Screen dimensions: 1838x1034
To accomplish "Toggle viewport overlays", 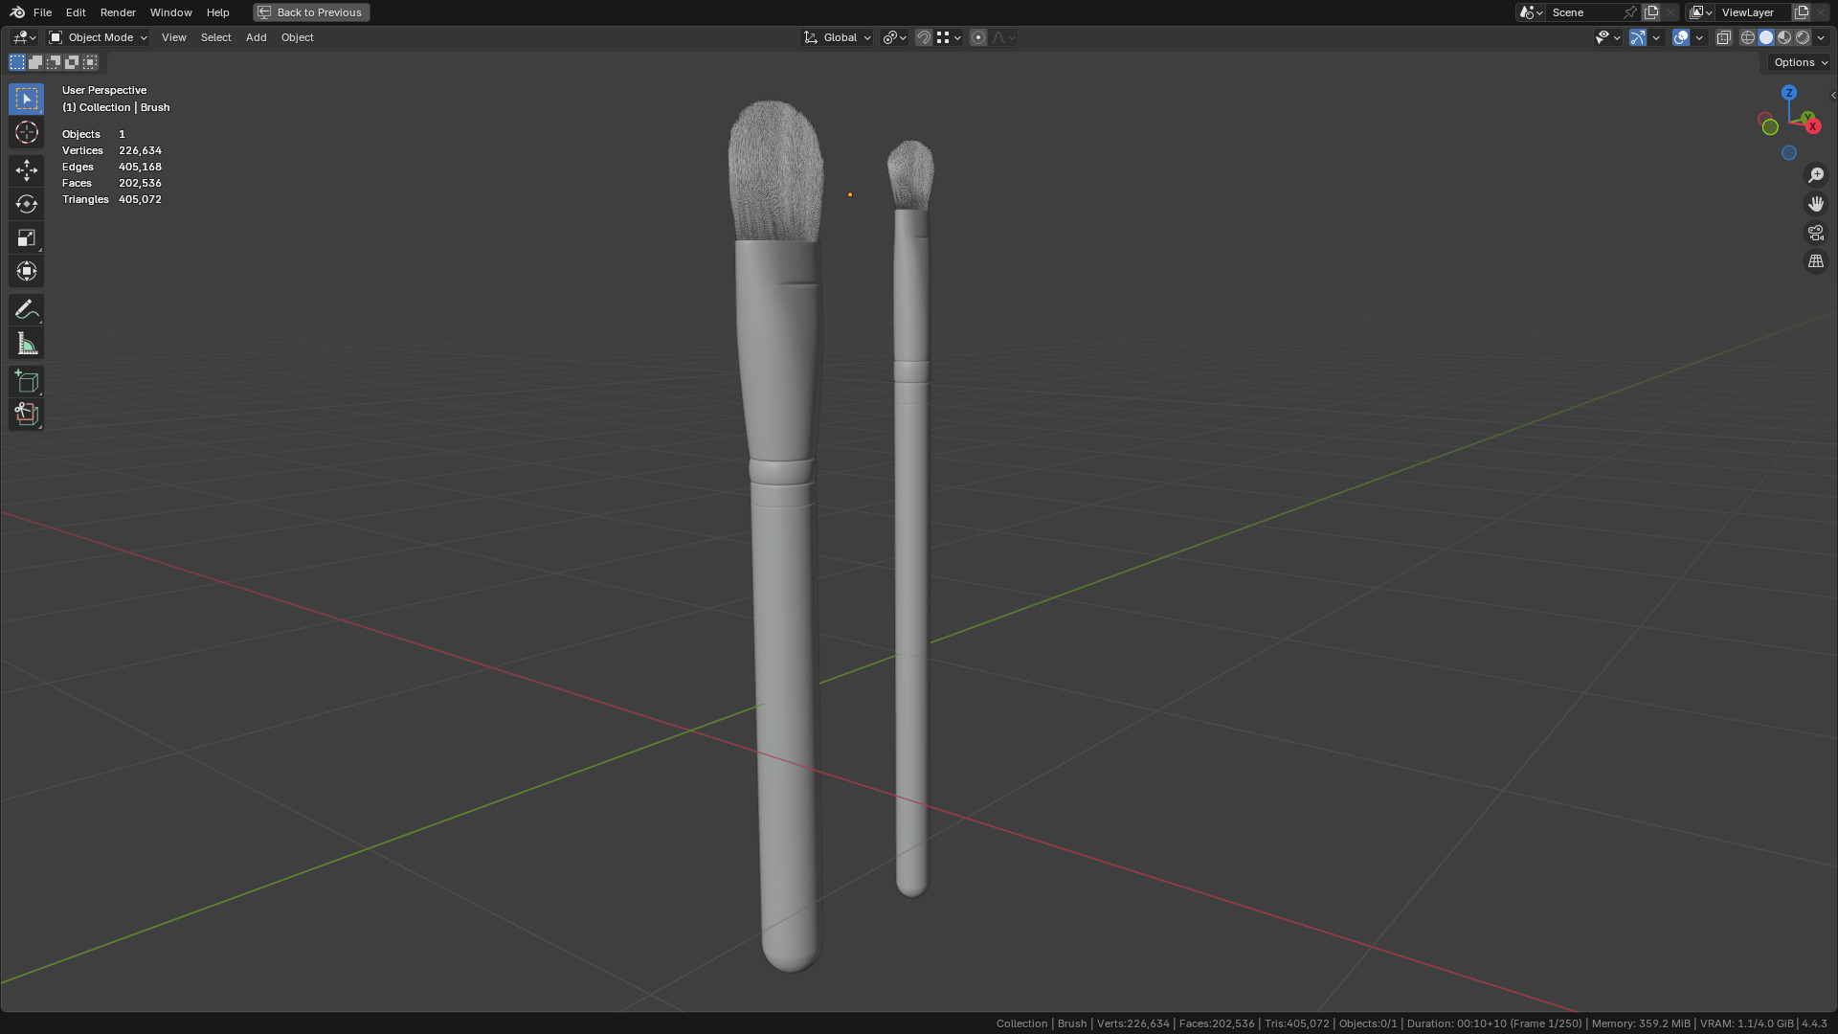I will click(1681, 37).
